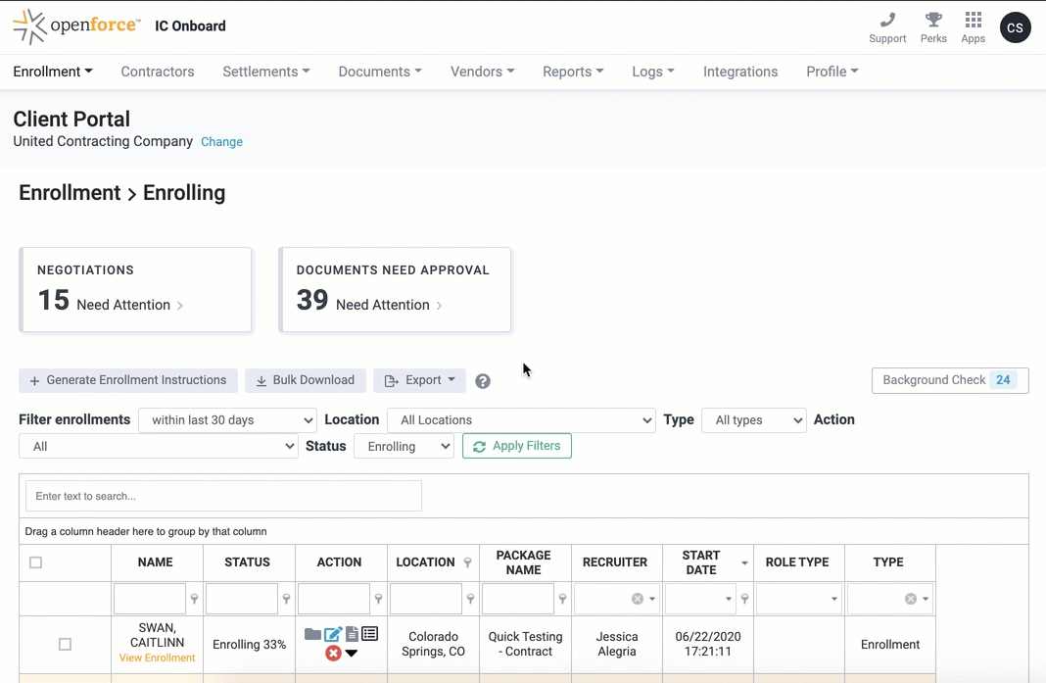Click the red cancel icon for Swan

pos(333,653)
